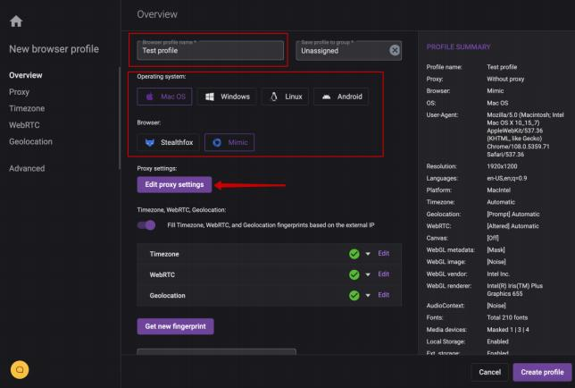This screenshot has height=388, width=575.
Task: Expand the WebRTC row dropdown arrow
Action: coord(367,274)
